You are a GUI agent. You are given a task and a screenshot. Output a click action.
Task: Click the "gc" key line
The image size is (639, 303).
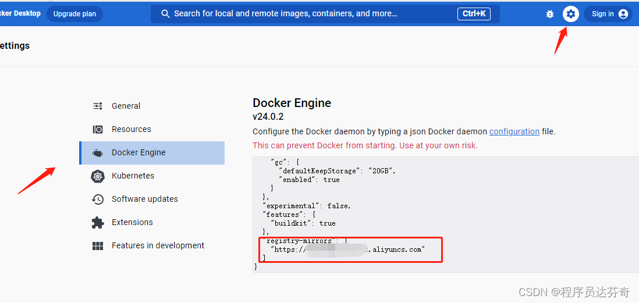285,162
